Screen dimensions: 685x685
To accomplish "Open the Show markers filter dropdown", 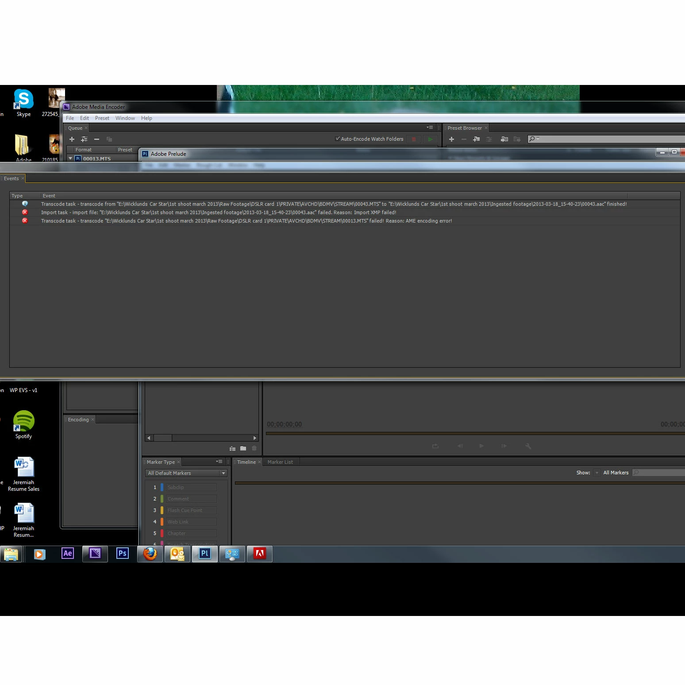I will tap(597, 473).
